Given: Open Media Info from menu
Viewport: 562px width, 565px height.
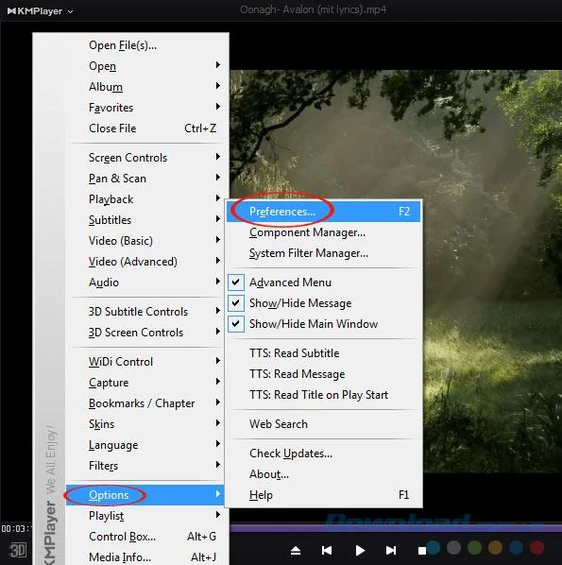Looking at the screenshot, I should tap(145, 557).
